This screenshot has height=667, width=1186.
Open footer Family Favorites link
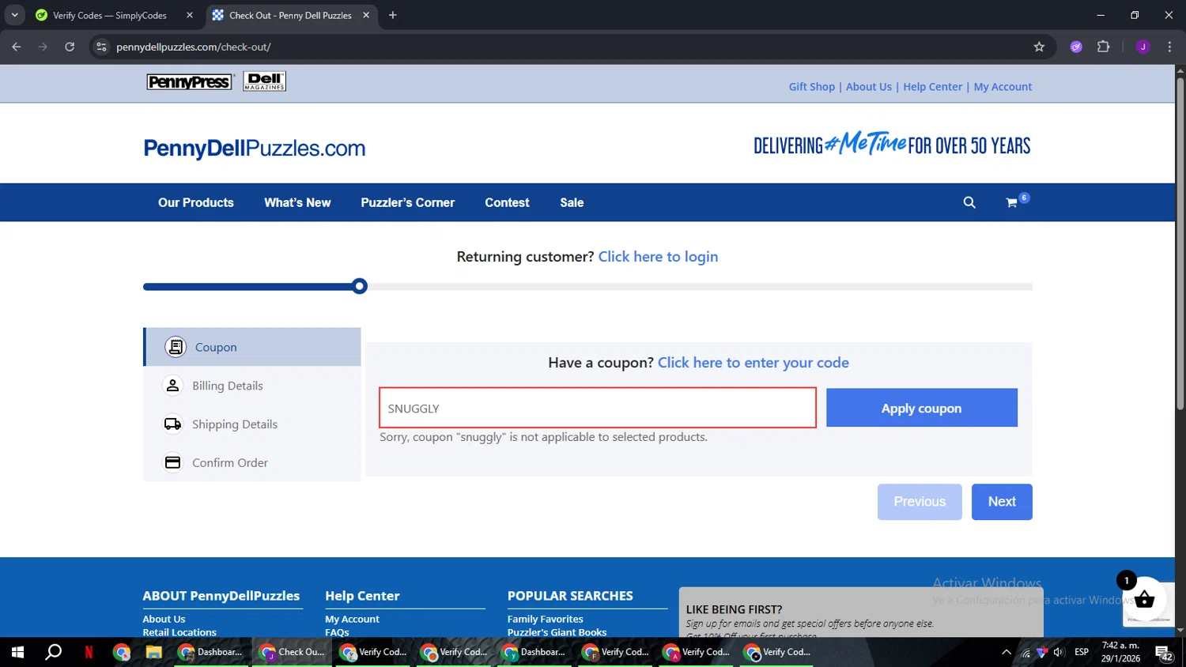coord(545,619)
